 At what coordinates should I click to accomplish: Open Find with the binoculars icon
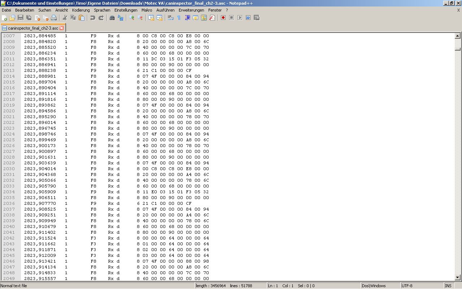112,18
